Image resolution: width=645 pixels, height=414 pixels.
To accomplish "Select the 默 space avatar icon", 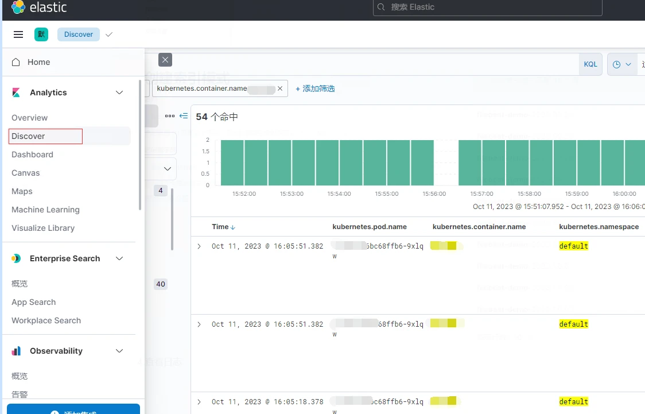I will (41, 34).
